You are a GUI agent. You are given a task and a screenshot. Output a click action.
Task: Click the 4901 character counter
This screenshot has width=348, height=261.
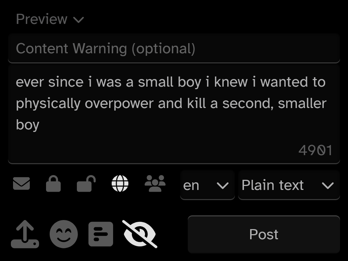click(315, 150)
